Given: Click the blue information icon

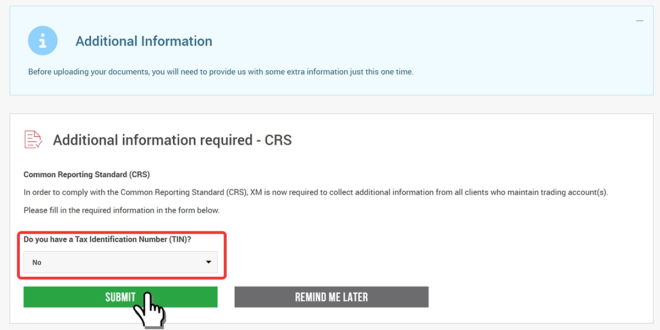Looking at the screenshot, I should click(x=43, y=41).
